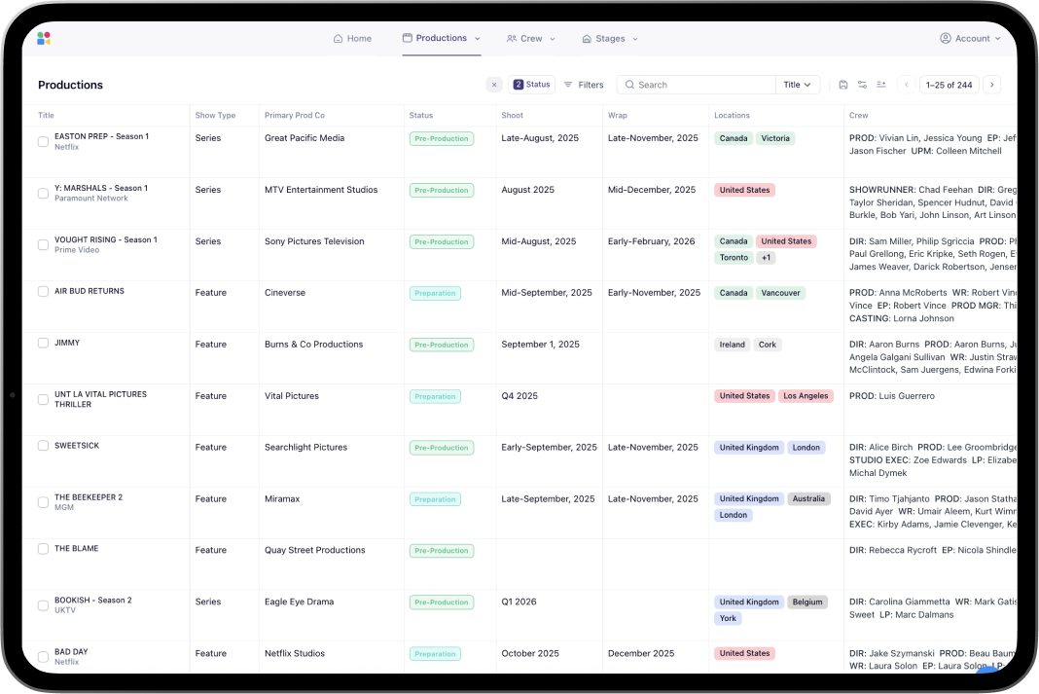This screenshot has width=1039, height=694.
Task: Check the box next to SWEETSICK
Action: (x=43, y=446)
